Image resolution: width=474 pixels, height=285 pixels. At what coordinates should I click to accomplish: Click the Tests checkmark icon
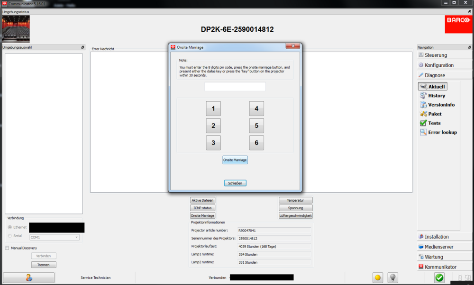point(424,123)
